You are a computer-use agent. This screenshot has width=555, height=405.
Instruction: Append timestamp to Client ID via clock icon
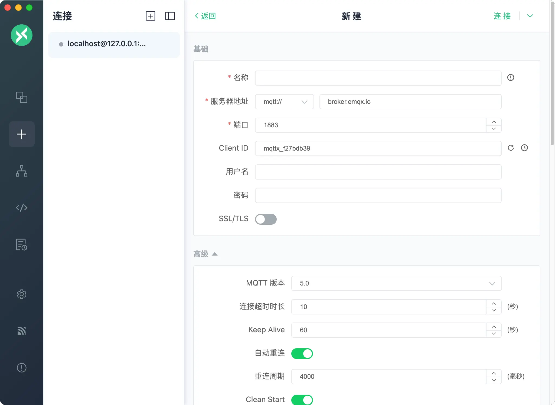[x=524, y=148]
